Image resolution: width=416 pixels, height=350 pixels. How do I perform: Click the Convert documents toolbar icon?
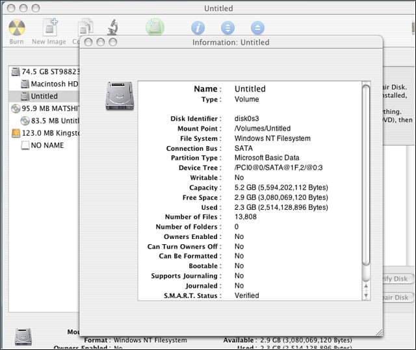point(85,27)
